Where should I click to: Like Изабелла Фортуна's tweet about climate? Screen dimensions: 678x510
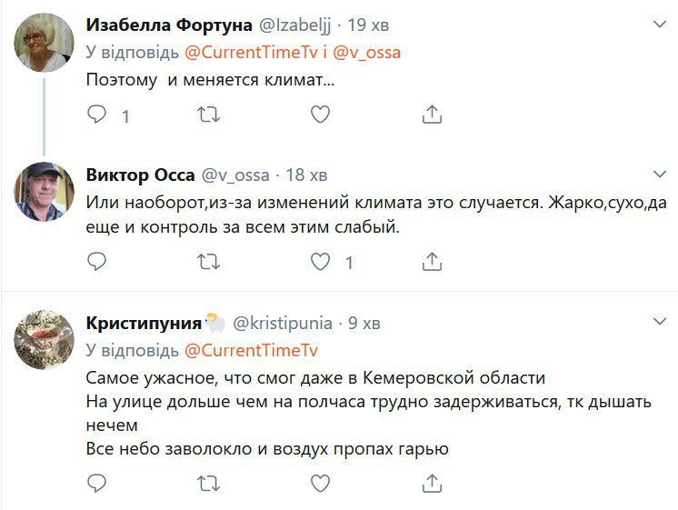point(320,115)
